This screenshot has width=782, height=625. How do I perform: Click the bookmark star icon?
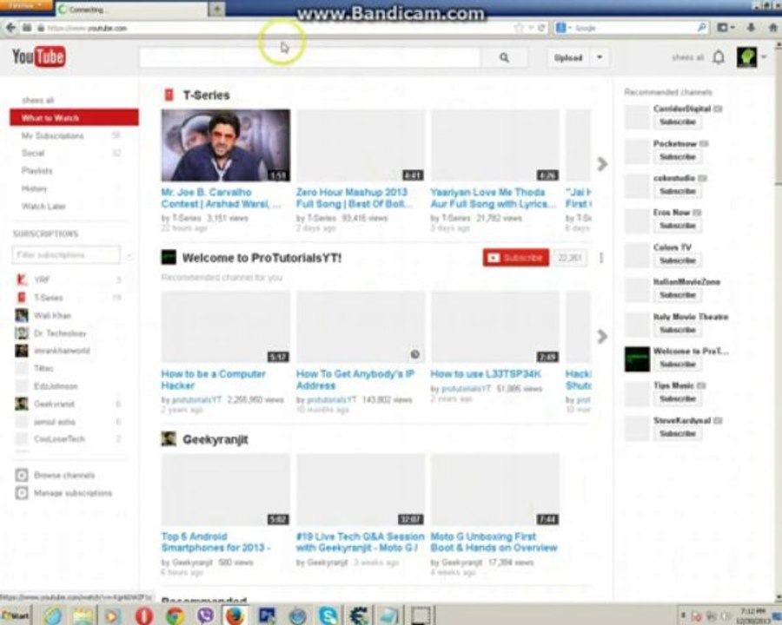520,28
